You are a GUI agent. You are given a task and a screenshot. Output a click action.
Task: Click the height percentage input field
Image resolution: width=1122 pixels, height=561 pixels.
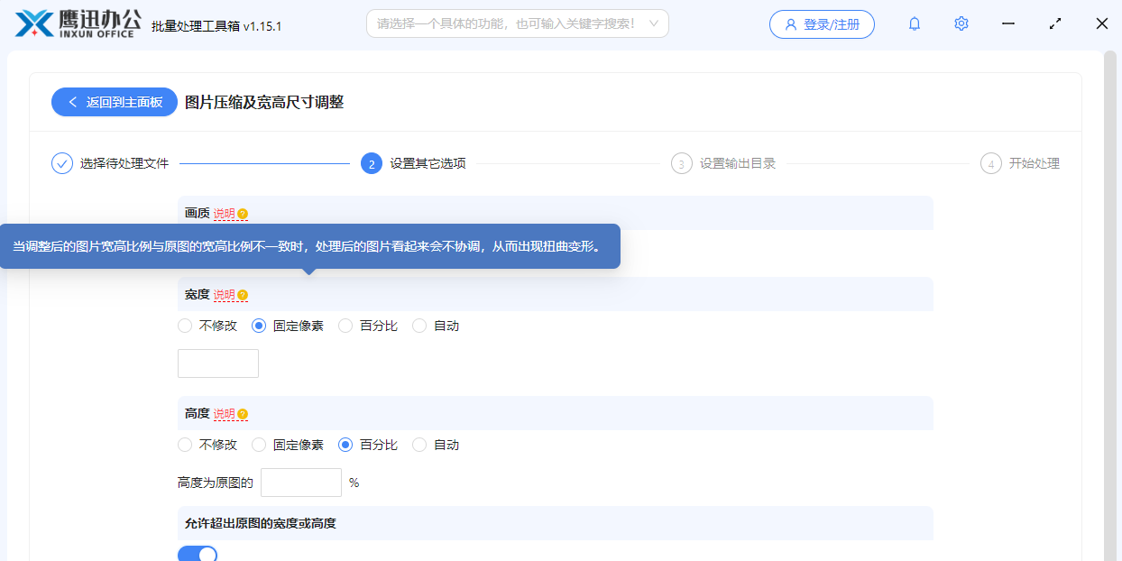point(301,483)
